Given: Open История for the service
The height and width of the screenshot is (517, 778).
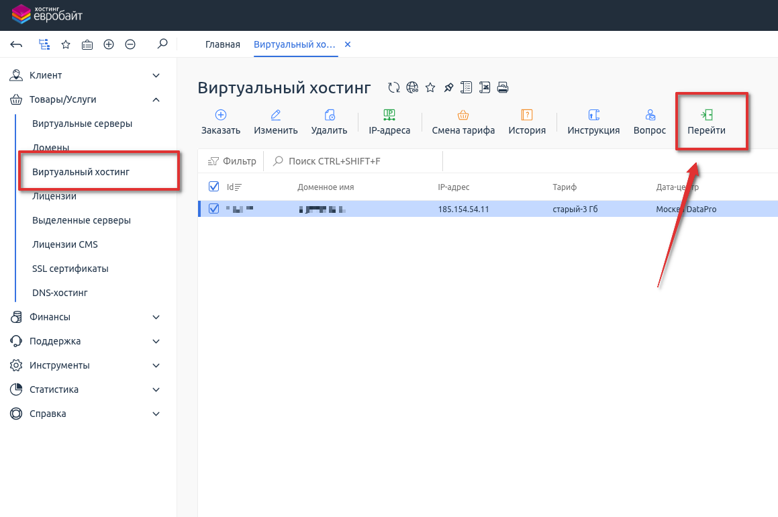Looking at the screenshot, I should pyautogui.click(x=527, y=122).
